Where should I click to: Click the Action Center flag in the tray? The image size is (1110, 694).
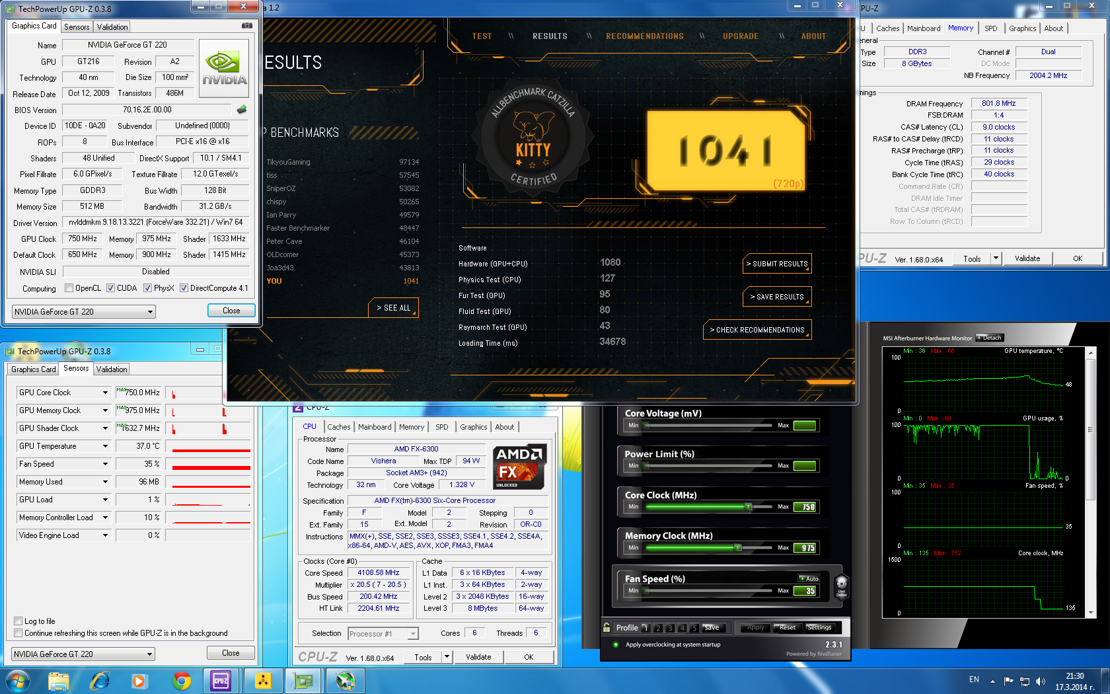click(1008, 681)
